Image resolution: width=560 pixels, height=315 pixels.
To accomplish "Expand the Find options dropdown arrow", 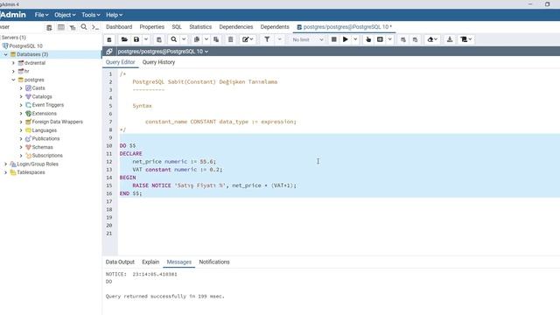I will click(184, 39).
